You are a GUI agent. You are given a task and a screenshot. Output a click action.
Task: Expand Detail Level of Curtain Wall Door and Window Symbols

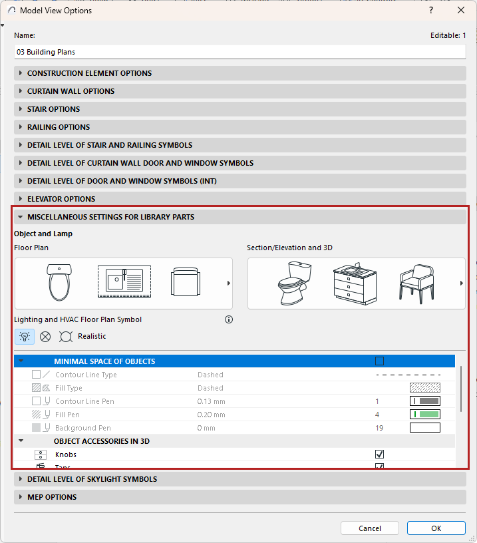240,163
